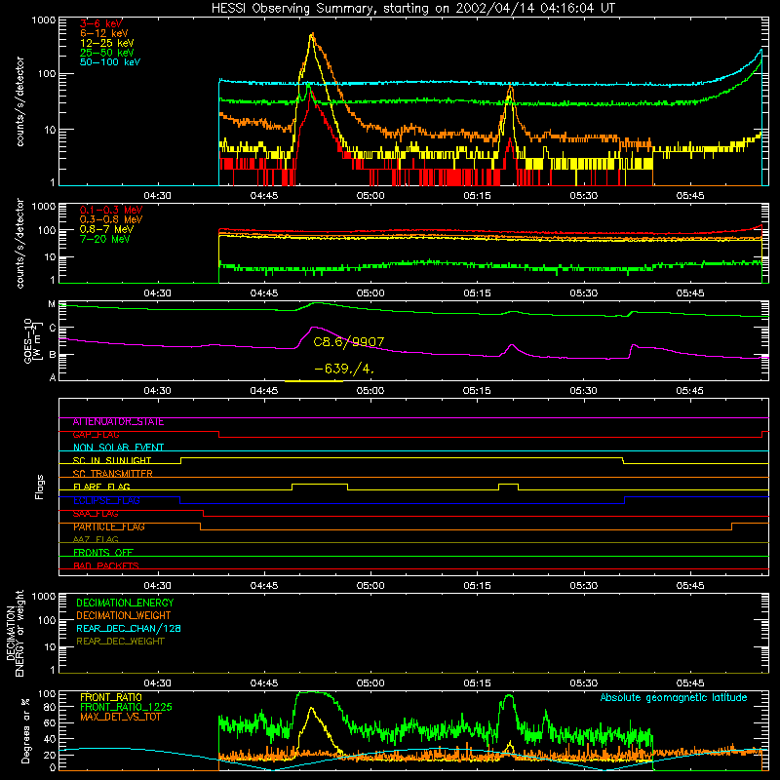Click the -639./4. position annotation
Screen dimensions: 780x780
click(x=344, y=370)
